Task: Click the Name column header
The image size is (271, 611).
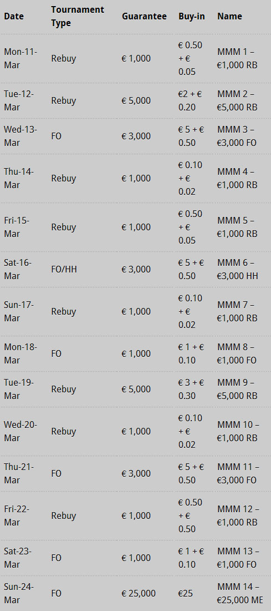Action: pyautogui.click(x=230, y=16)
